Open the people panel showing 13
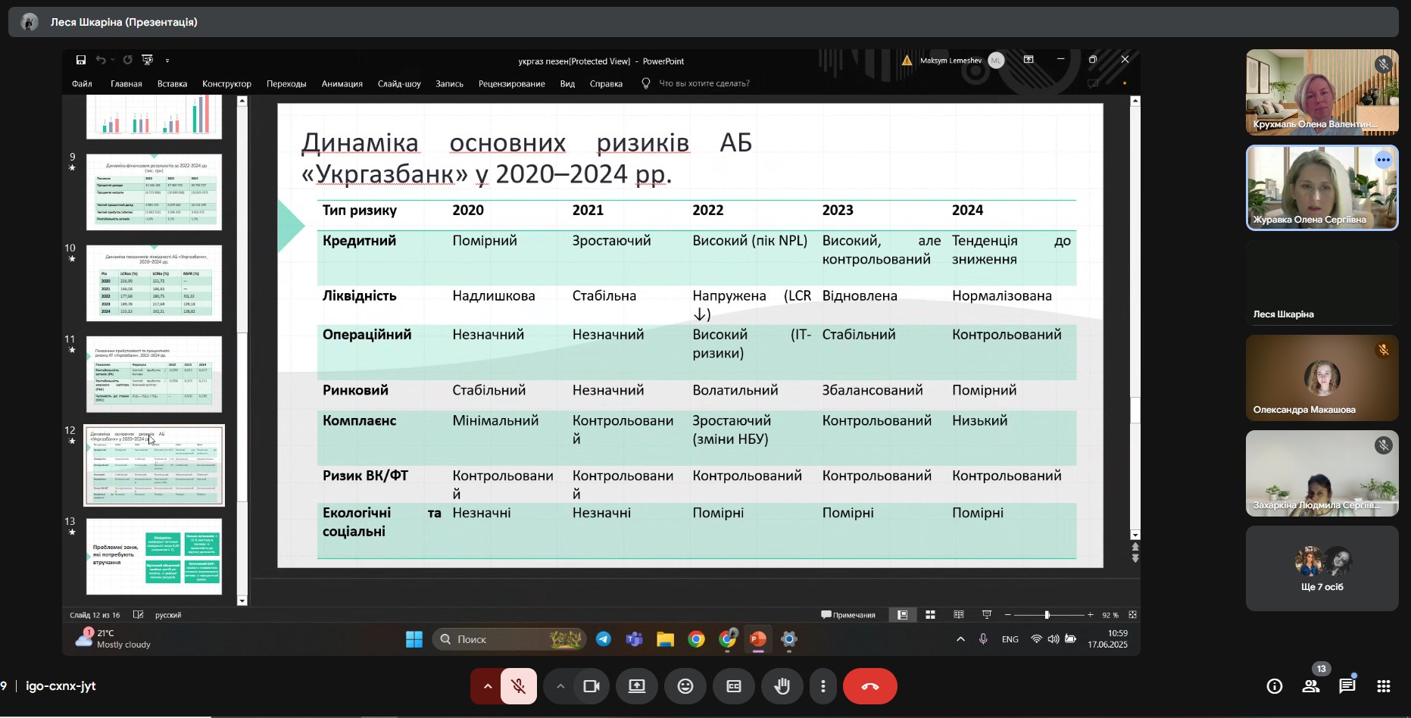This screenshot has height=718, width=1411. click(x=1311, y=686)
